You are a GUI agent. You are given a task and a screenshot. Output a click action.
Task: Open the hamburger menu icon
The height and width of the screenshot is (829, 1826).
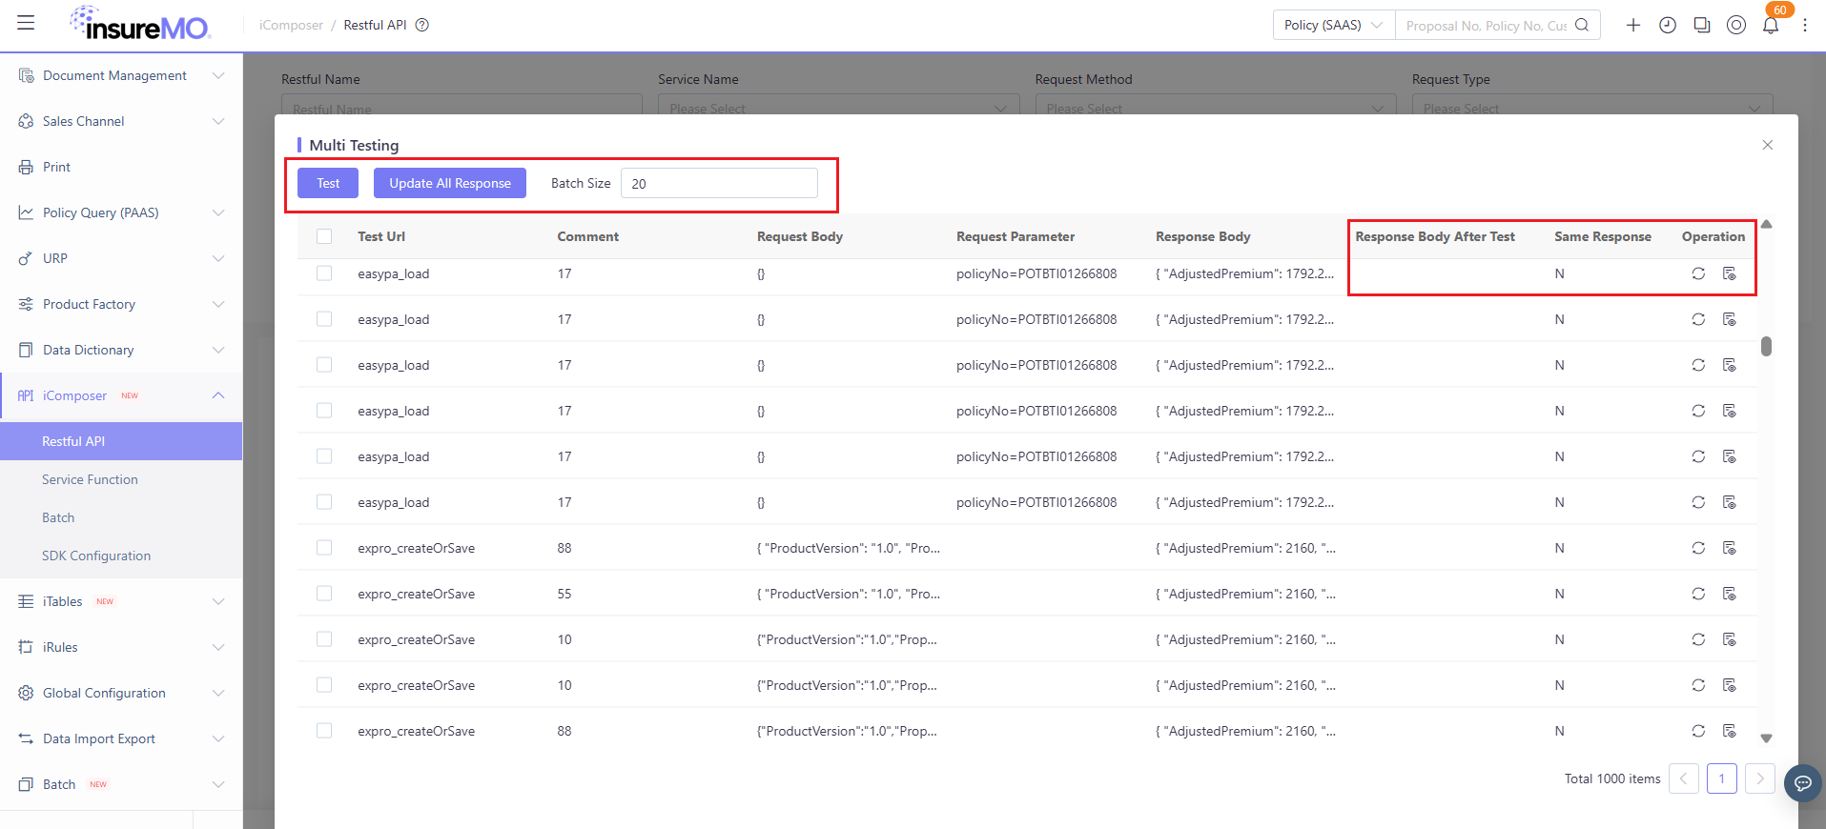coord(26,23)
